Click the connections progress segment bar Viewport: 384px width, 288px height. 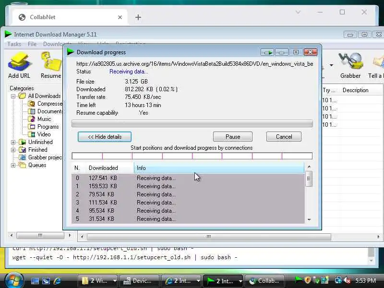pos(192,156)
